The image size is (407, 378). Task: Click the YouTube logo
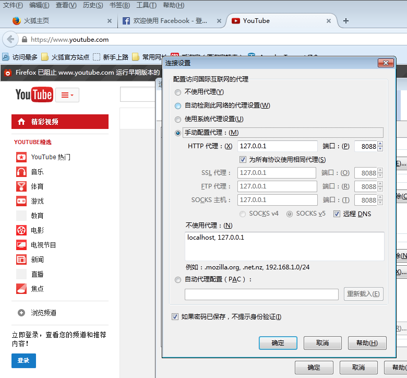(x=34, y=95)
